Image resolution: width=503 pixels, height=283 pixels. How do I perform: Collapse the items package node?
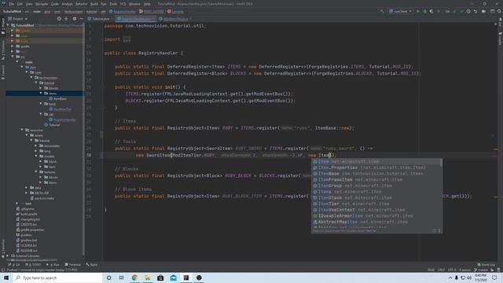[41, 93]
